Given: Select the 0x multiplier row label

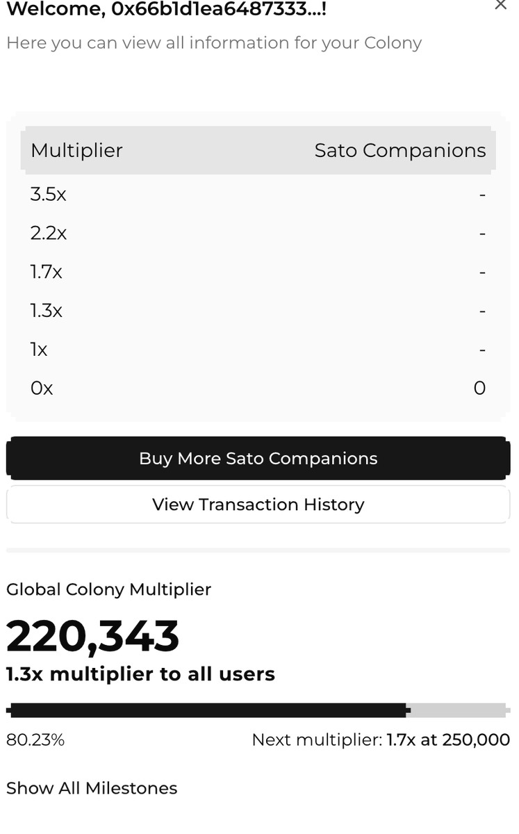Looking at the screenshot, I should [42, 388].
